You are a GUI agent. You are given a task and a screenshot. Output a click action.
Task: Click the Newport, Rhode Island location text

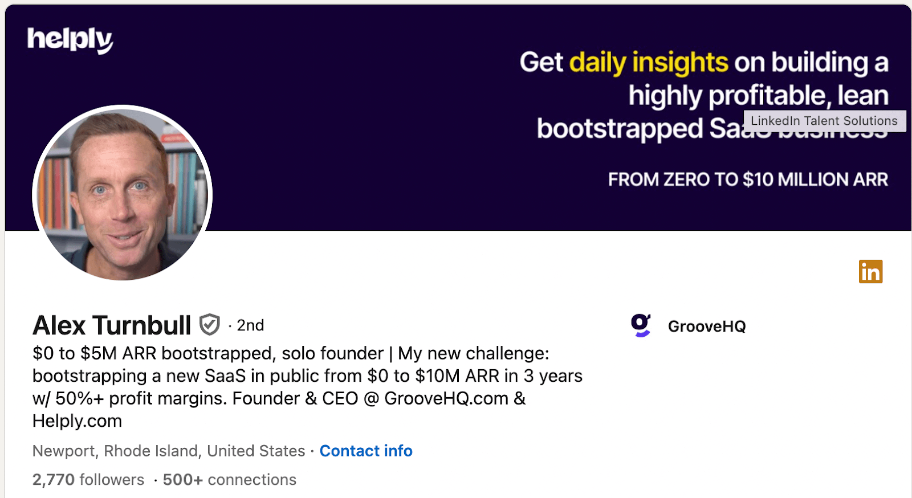169,451
